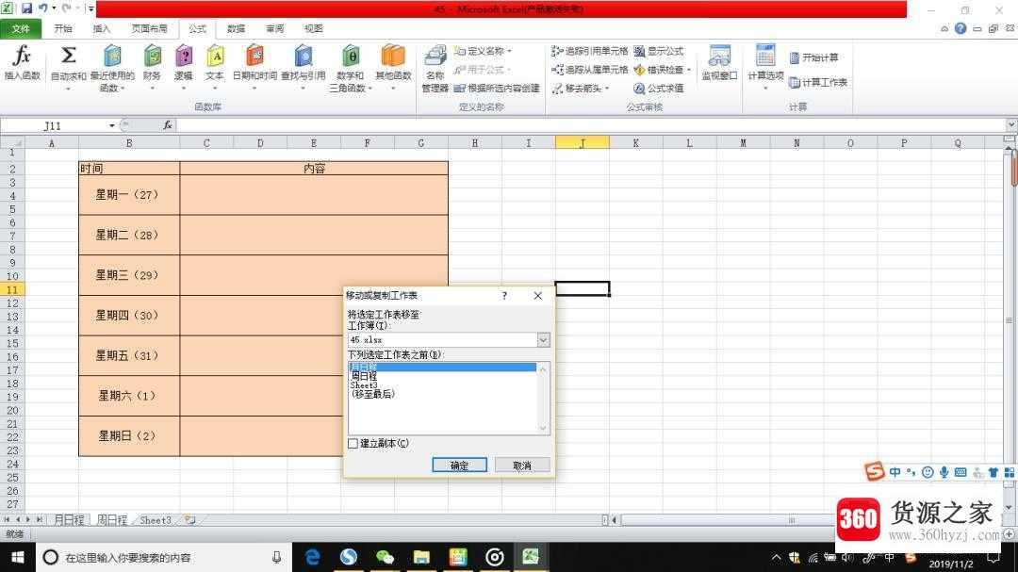
Task: Select 月日程 in the sheet list
Action: [x=443, y=367]
